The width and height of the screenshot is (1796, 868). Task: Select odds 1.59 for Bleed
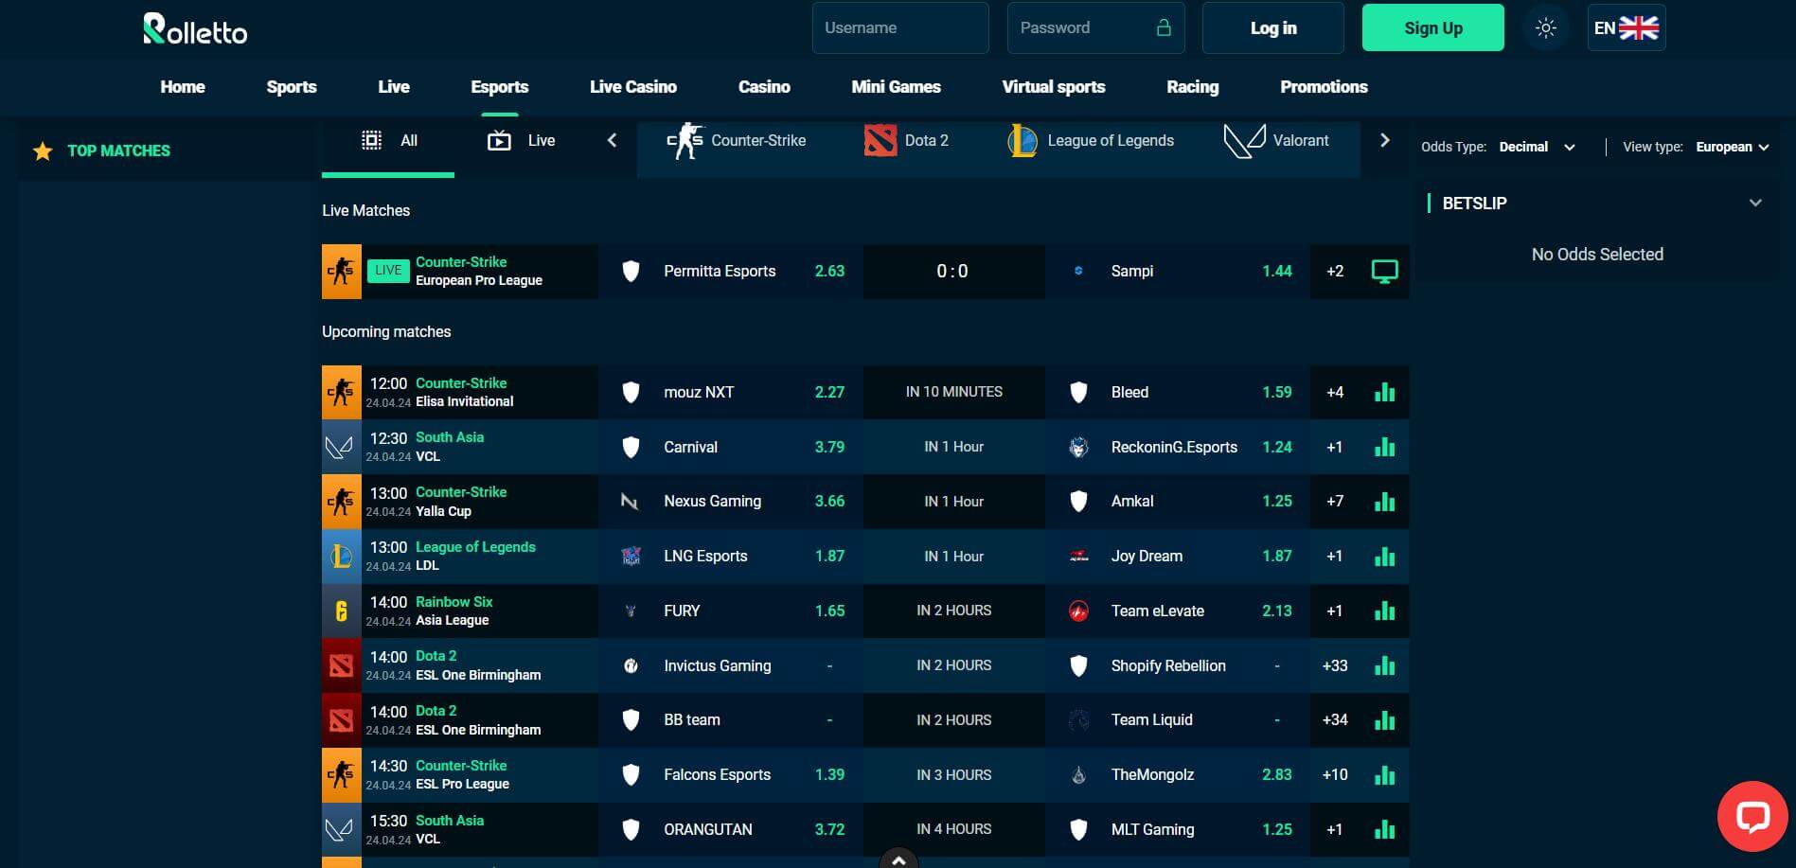(1276, 392)
